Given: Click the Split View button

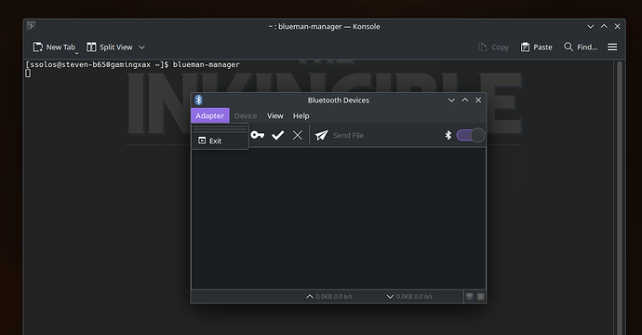Looking at the screenshot, I should point(110,47).
